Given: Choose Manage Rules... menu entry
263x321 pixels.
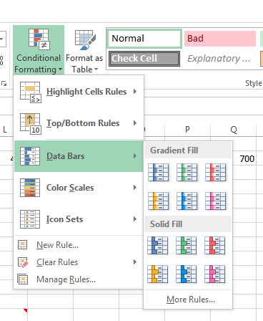Looking at the screenshot, I should pos(79,279).
